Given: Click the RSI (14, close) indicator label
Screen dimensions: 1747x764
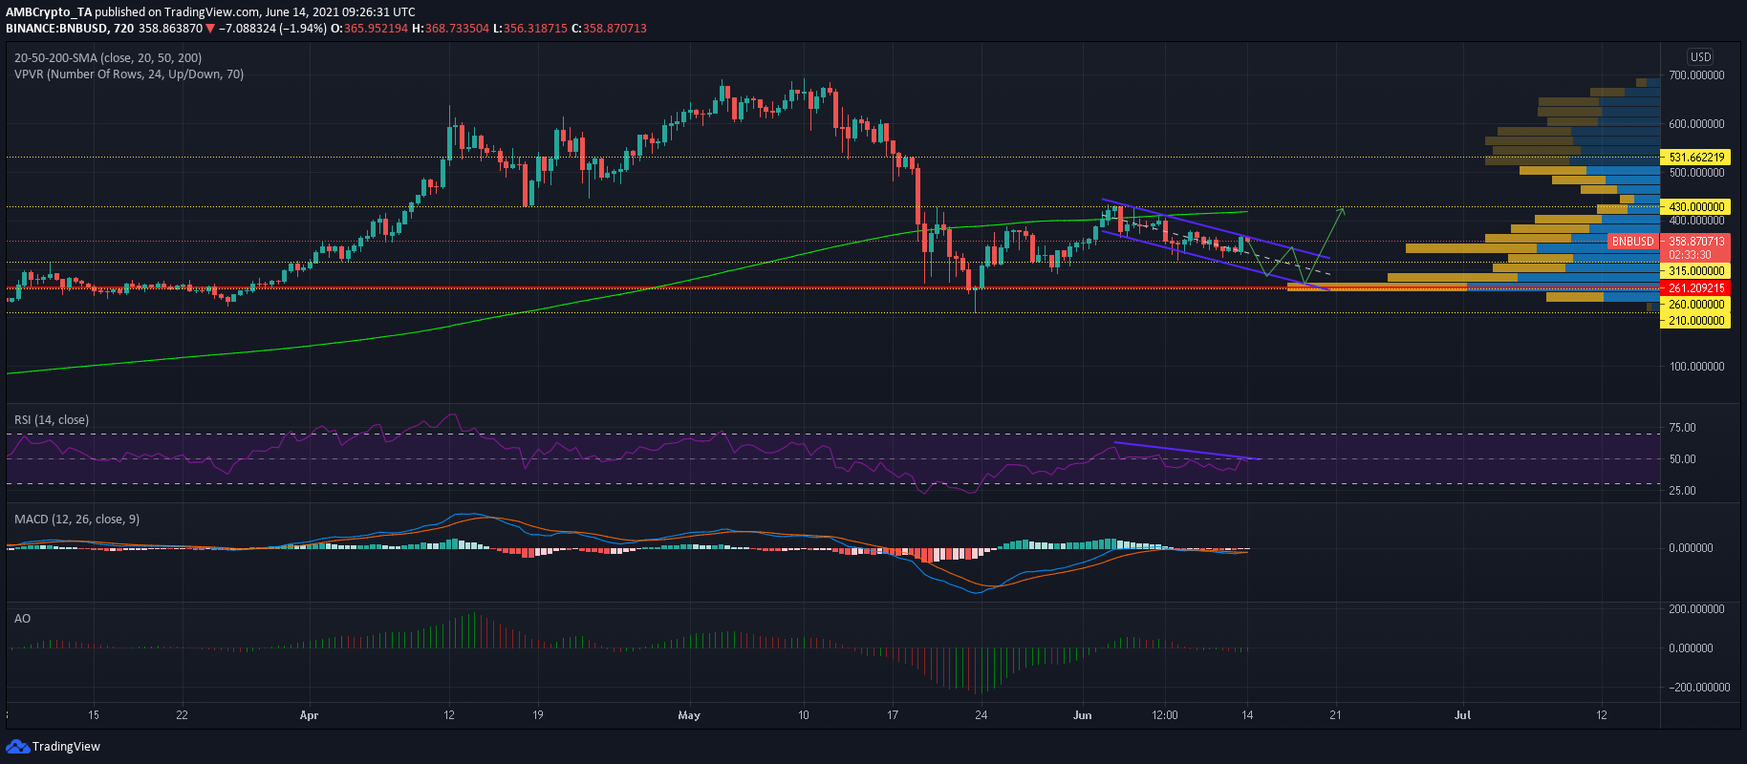Looking at the screenshot, I should (x=52, y=419).
